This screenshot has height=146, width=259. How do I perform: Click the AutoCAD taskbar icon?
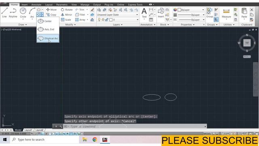[105, 140]
